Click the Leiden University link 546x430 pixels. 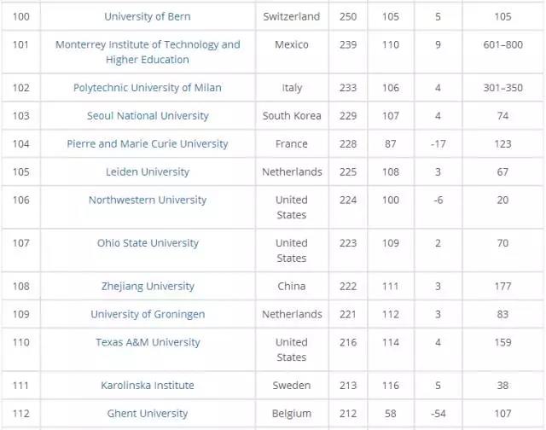point(148,171)
